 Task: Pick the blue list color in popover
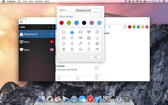pos(76,23)
